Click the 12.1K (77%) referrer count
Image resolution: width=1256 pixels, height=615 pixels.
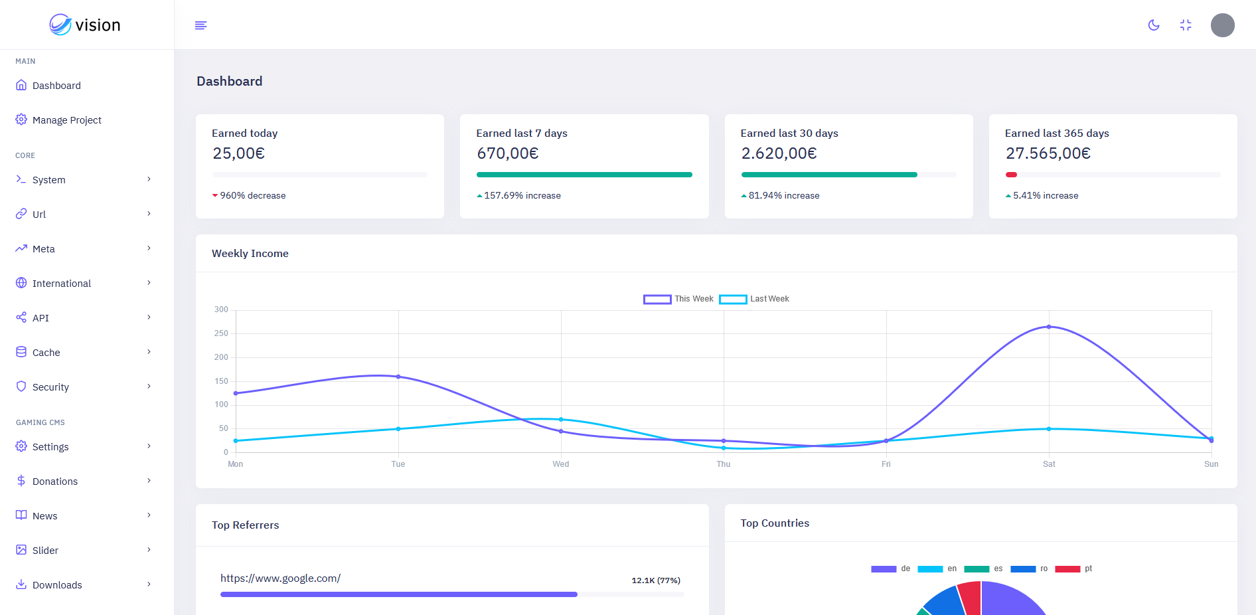coord(656,580)
